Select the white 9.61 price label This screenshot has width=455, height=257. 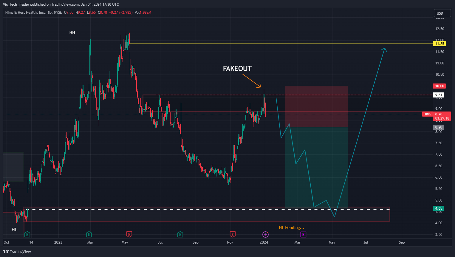439,95
